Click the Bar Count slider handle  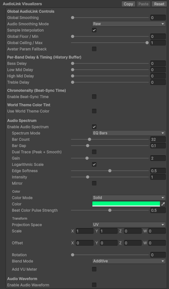click(x=90, y=139)
